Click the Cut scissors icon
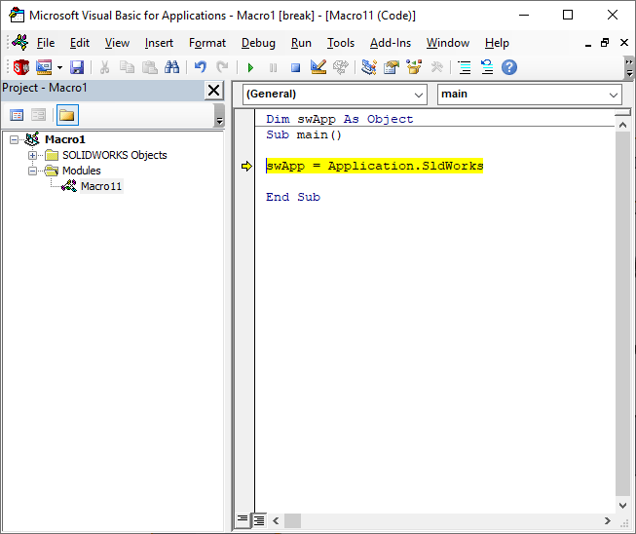The height and width of the screenshot is (534, 636). tap(104, 67)
